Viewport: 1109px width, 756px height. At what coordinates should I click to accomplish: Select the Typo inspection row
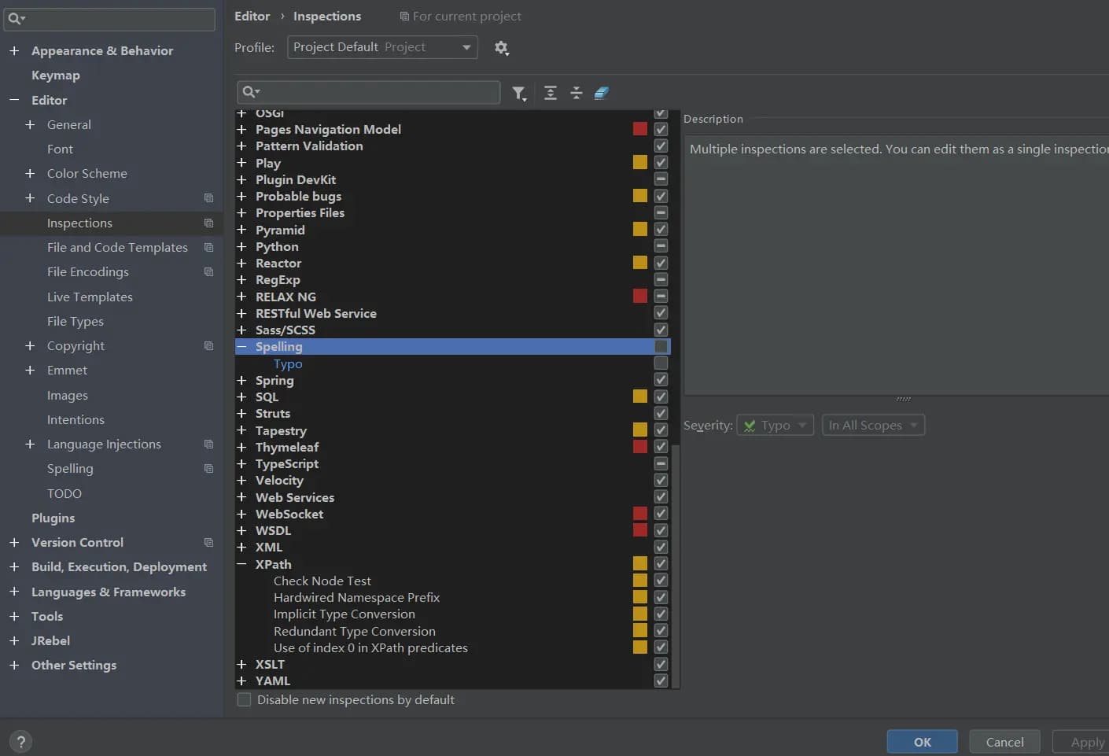(452, 363)
